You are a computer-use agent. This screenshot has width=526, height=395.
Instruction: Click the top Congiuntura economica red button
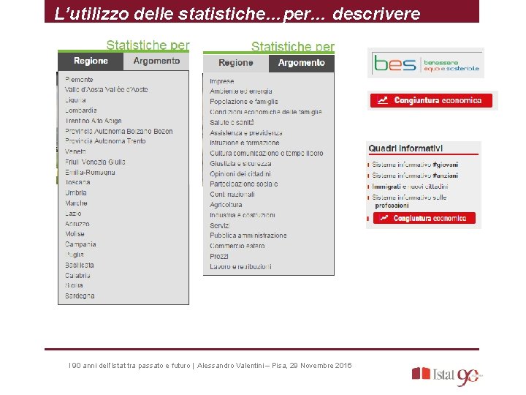[431, 100]
